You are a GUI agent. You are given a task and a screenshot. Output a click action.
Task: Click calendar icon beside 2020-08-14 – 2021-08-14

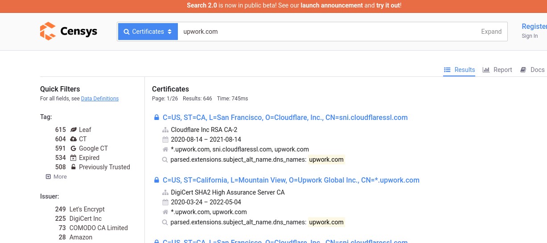(165, 139)
